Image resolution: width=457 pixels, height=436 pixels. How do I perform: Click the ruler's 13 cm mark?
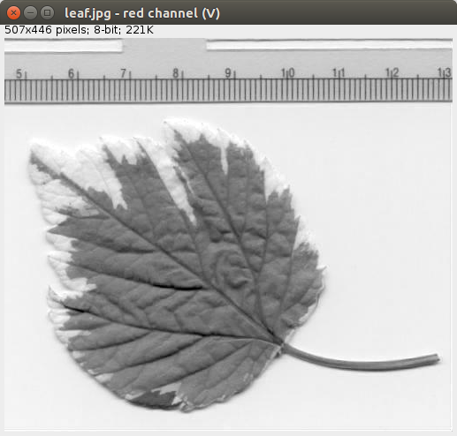click(x=445, y=72)
